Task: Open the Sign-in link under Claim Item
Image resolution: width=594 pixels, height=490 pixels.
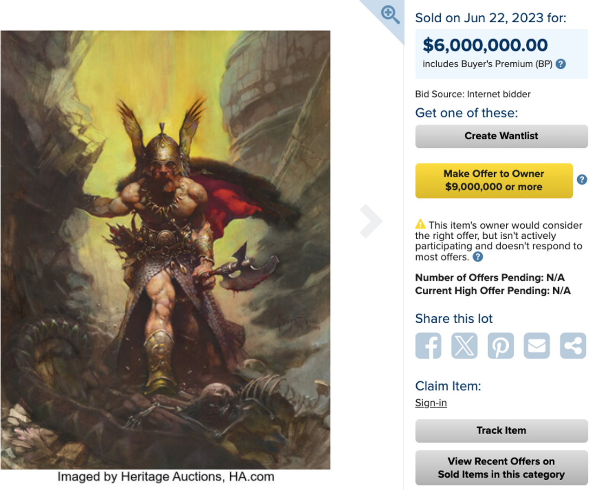Action: [x=431, y=403]
